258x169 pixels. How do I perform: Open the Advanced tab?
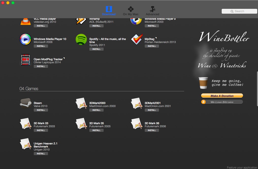click(152, 11)
